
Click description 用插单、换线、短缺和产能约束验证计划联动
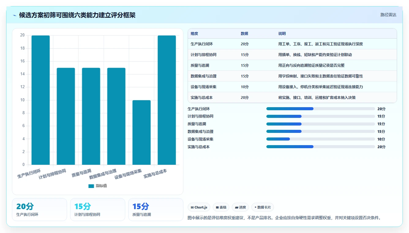(x=315, y=55)
